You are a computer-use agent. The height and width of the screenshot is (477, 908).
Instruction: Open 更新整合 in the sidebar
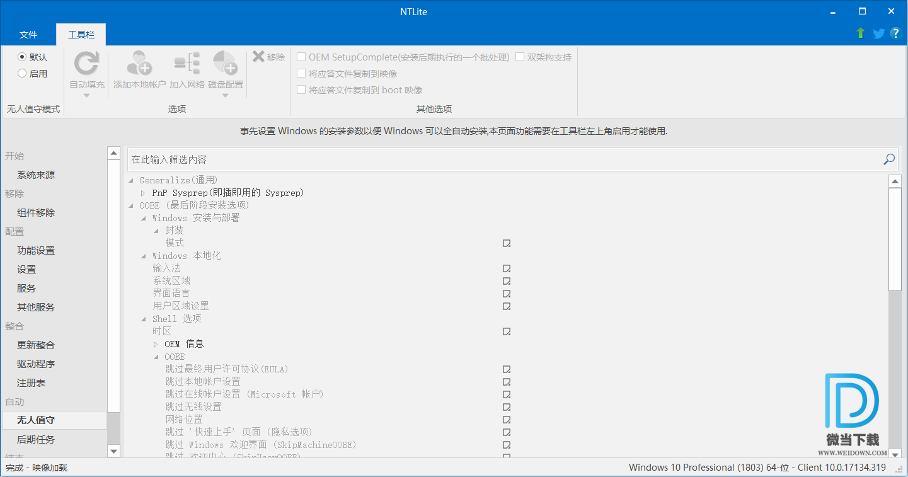click(x=36, y=345)
